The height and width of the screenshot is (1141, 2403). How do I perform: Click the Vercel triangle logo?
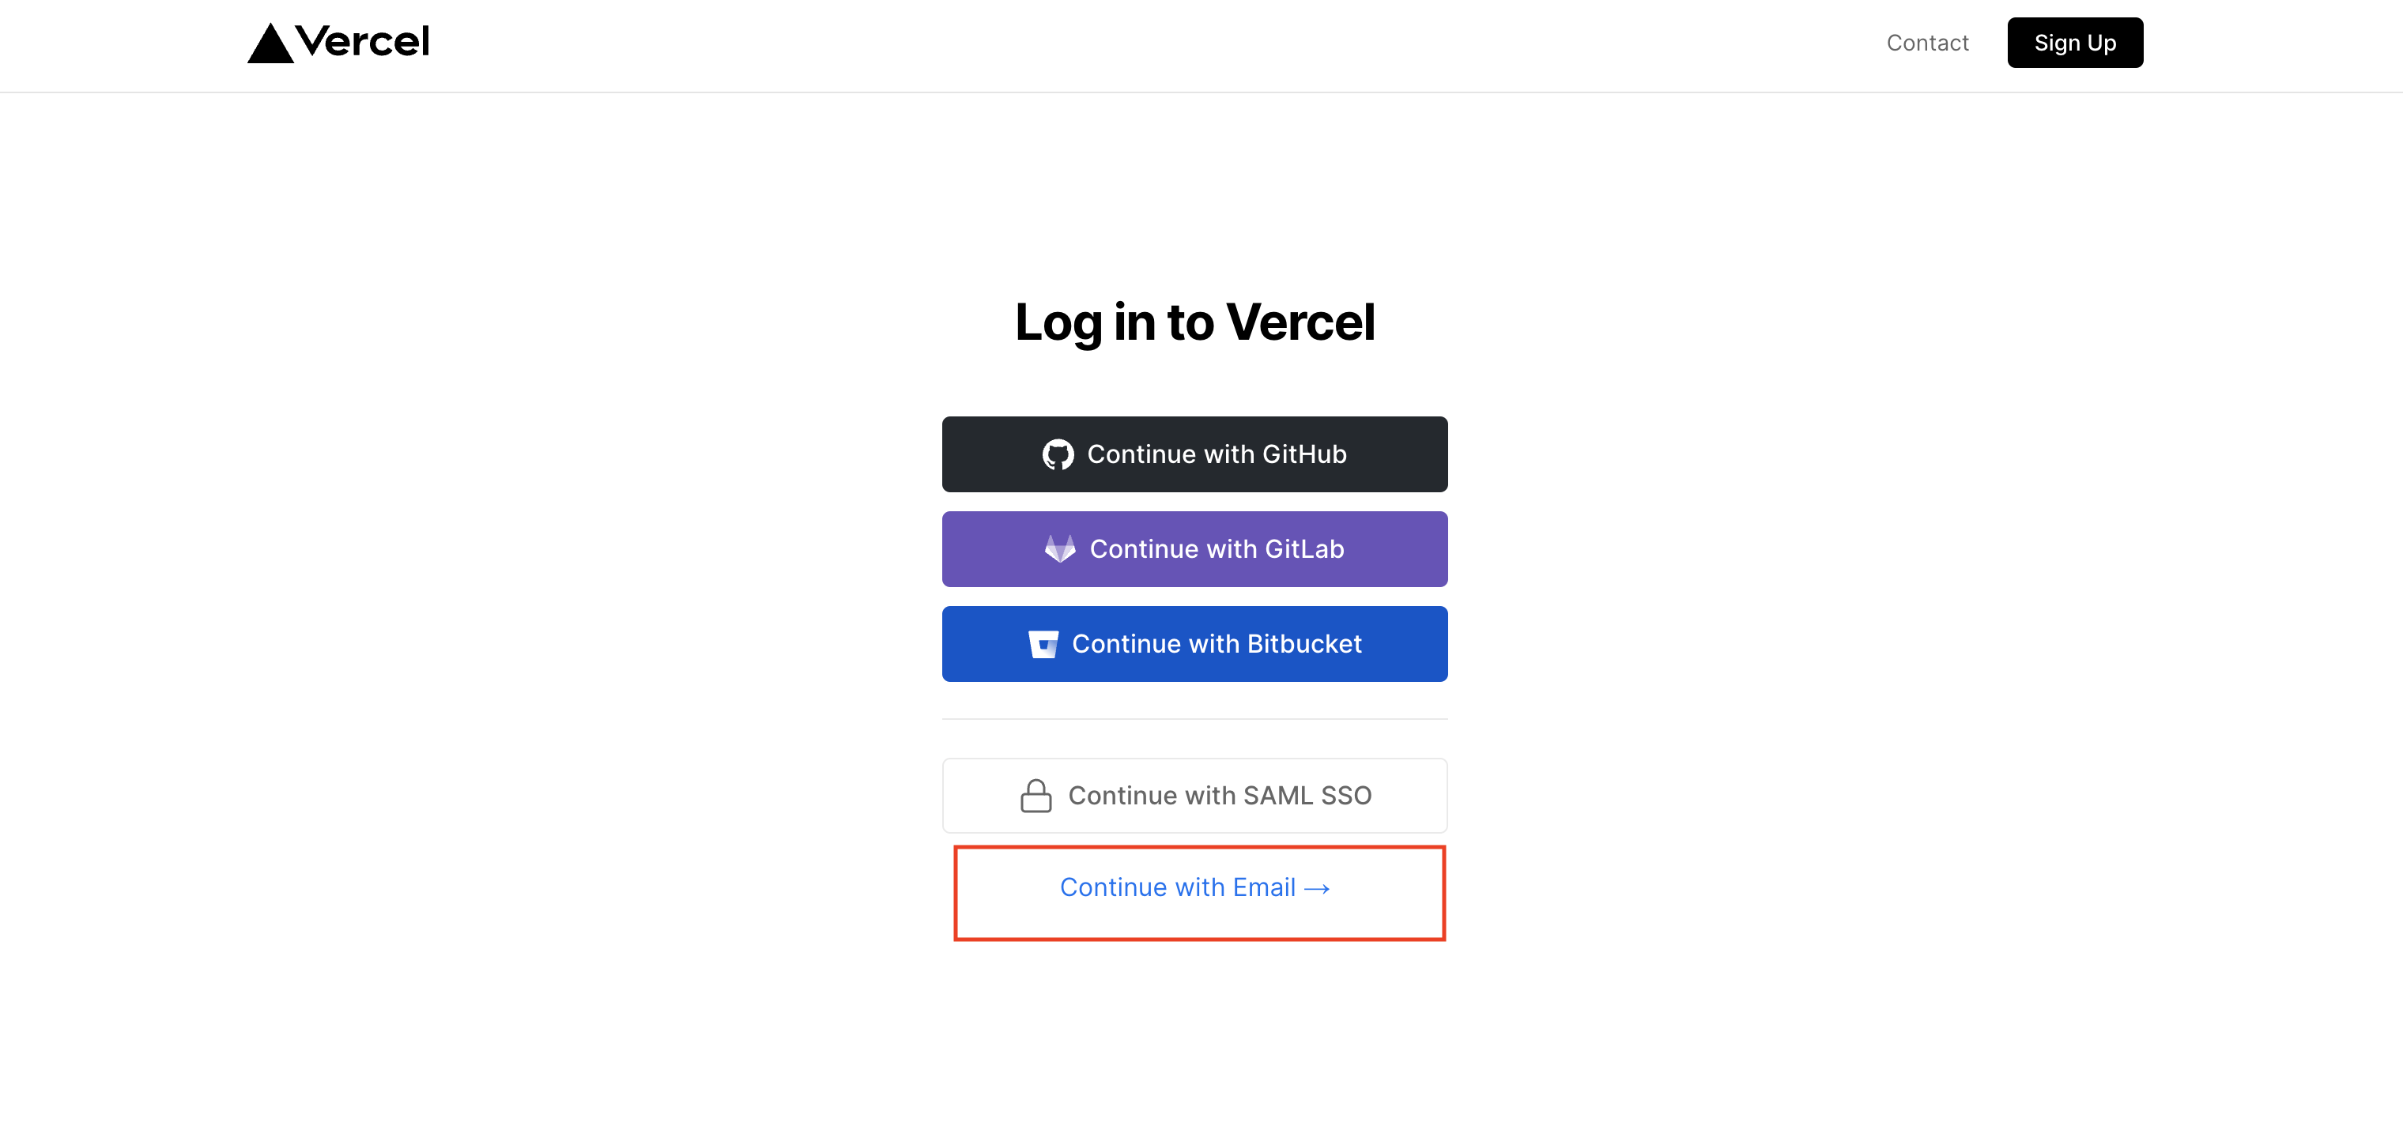click(x=270, y=43)
